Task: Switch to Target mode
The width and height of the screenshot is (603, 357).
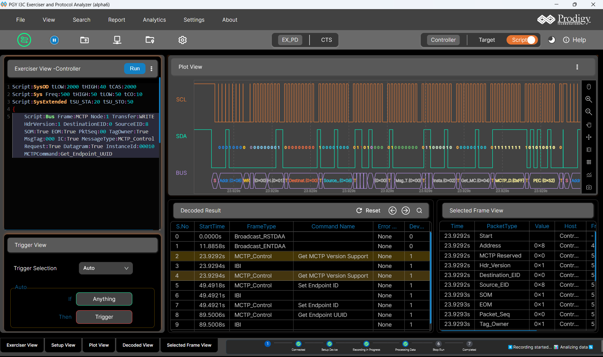Action: 486,40
